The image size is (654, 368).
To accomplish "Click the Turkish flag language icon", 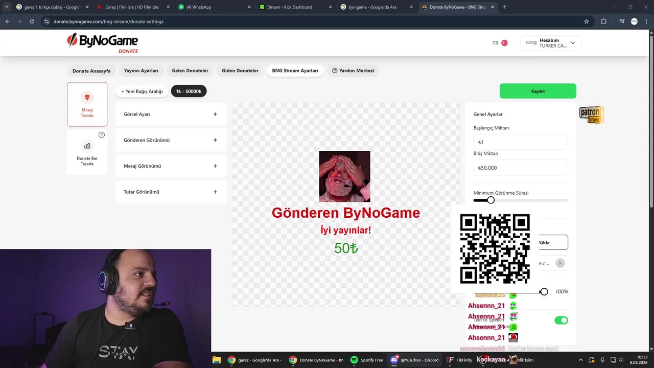I will (504, 43).
